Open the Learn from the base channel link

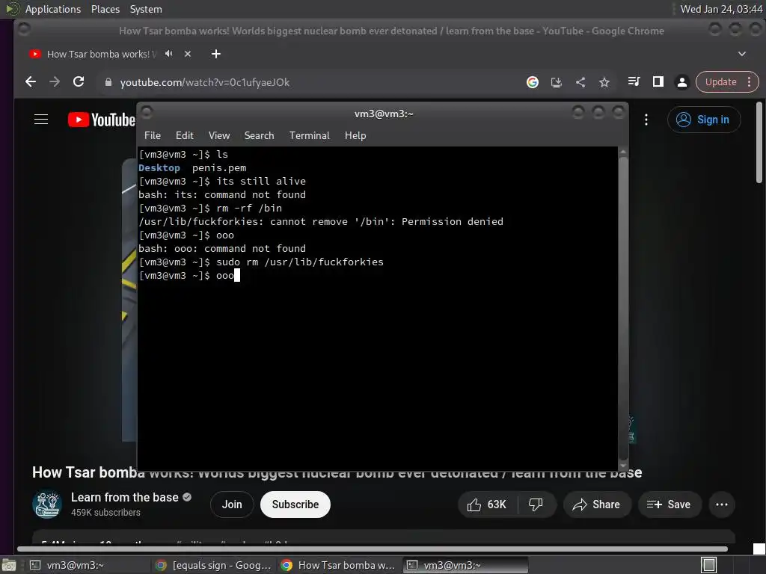125,497
